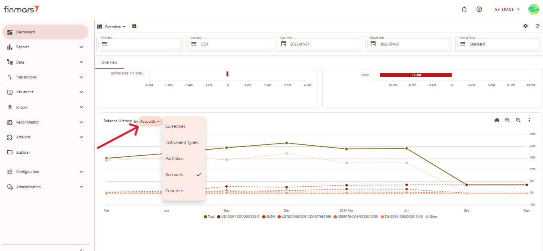Toggle the GLBH series in legend
Screen dimensions: 543x251
(268, 217)
